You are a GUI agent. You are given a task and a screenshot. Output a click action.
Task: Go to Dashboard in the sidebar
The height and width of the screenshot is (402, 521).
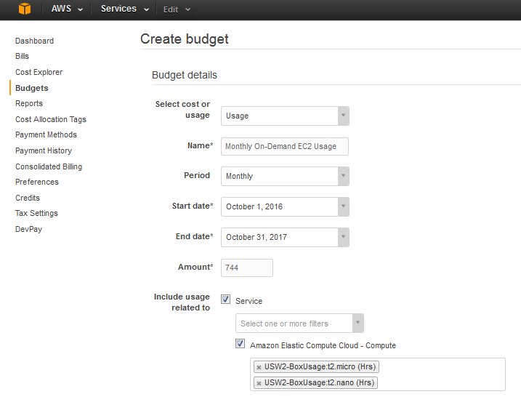click(35, 41)
